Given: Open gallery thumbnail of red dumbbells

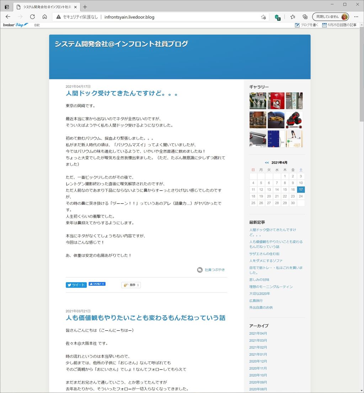Looking at the screenshot, I should (x=294, y=120).
